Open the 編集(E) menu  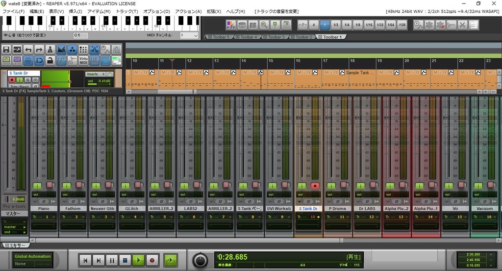point(37,11)
